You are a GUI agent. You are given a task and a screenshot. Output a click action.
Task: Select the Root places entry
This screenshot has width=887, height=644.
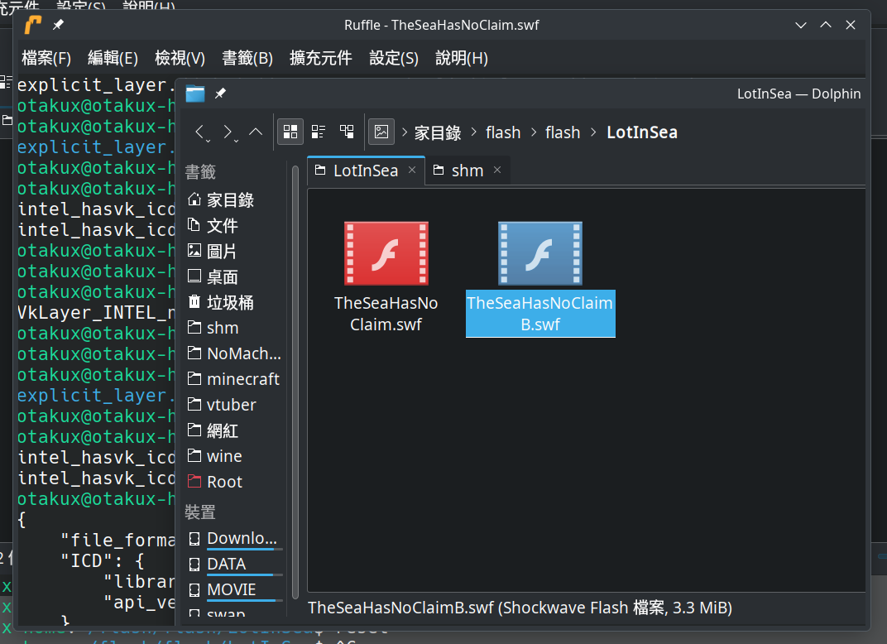[225, 481]
